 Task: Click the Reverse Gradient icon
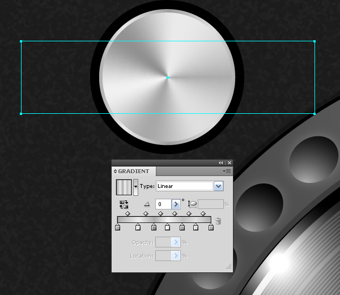(124, 204)
